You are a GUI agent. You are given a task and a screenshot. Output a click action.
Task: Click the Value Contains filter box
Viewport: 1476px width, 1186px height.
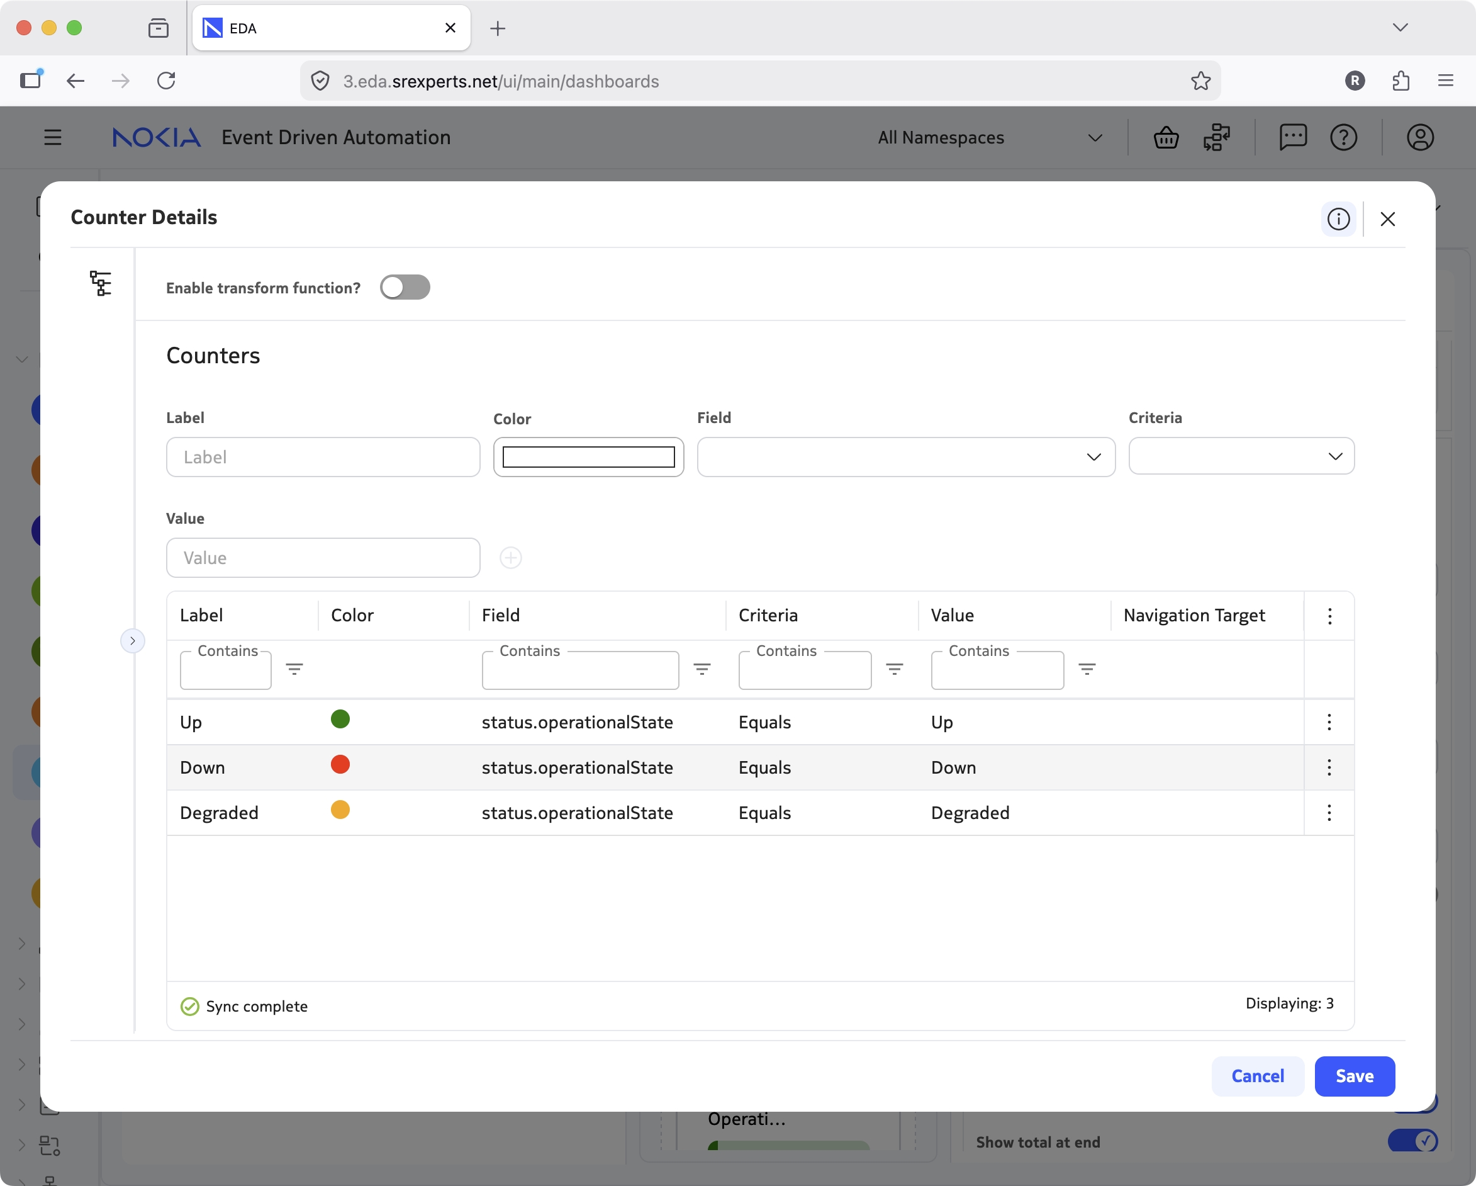tap(997, 670)
